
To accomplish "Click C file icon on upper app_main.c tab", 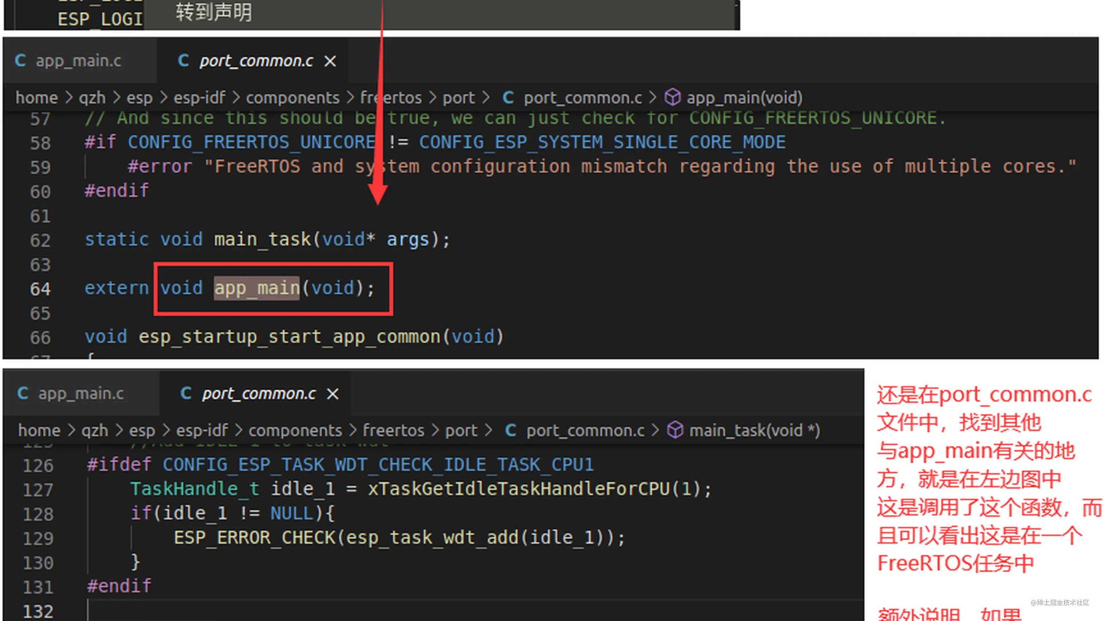I will [20, 61].
